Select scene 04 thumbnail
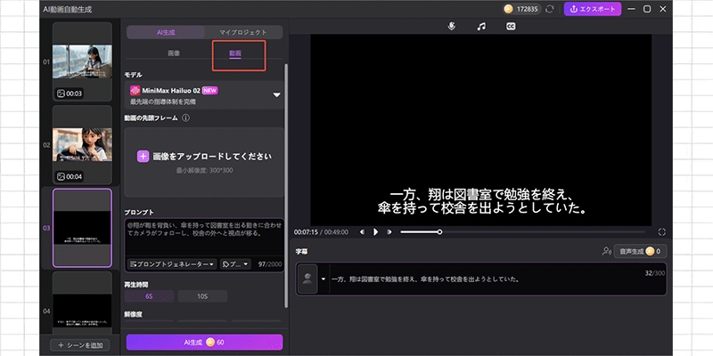Image resolution: width=713 pixels, height=356 pixels. 82,303
